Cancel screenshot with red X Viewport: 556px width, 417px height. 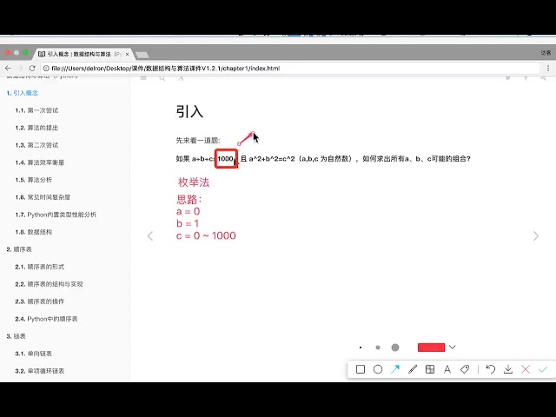point(526,369)
